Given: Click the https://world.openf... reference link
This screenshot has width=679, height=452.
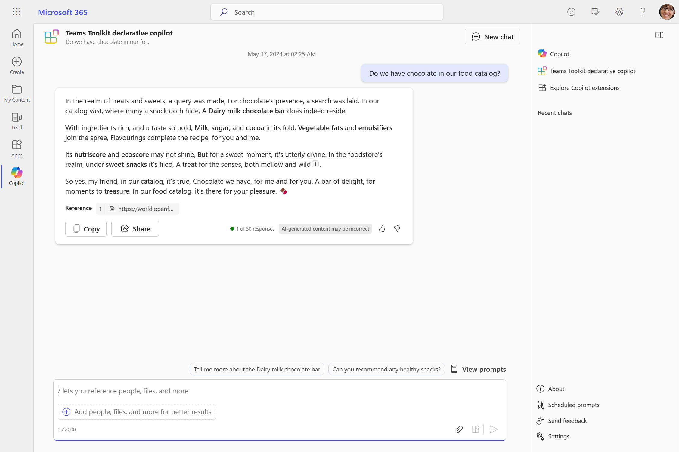Looking at the screenshot, I should pyautogui.click(x=145, y=208).
